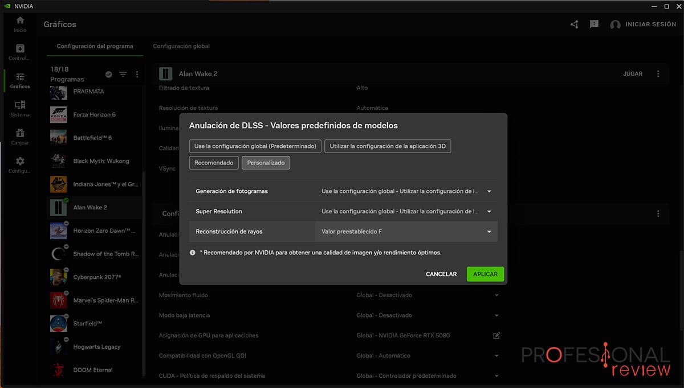Select Alan Wake 2 in program list
Viewport: 684px width, 388px height.
[94, 208]
